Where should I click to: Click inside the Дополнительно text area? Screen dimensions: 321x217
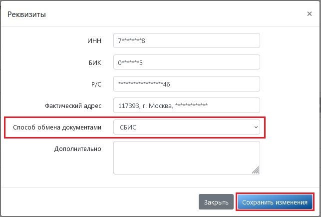pyautogui.click(x=187, y=157)
